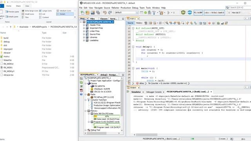Open the Debug menu
251x141 pixels.
pyautogui.click(x=135, y=8)
